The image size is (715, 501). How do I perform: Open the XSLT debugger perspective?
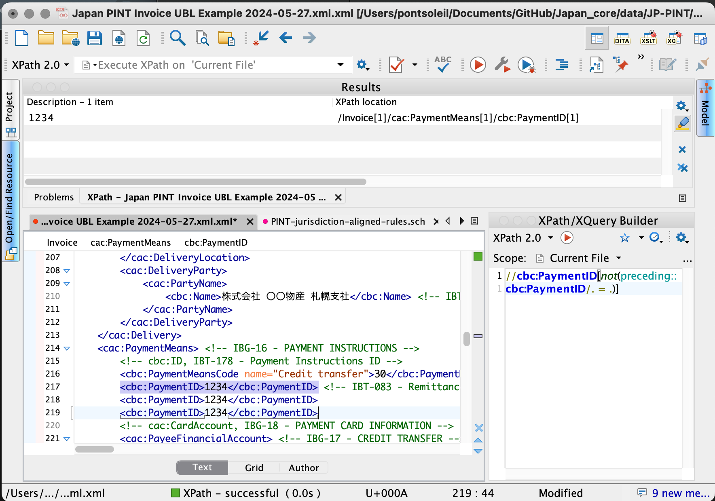point(649,38)
